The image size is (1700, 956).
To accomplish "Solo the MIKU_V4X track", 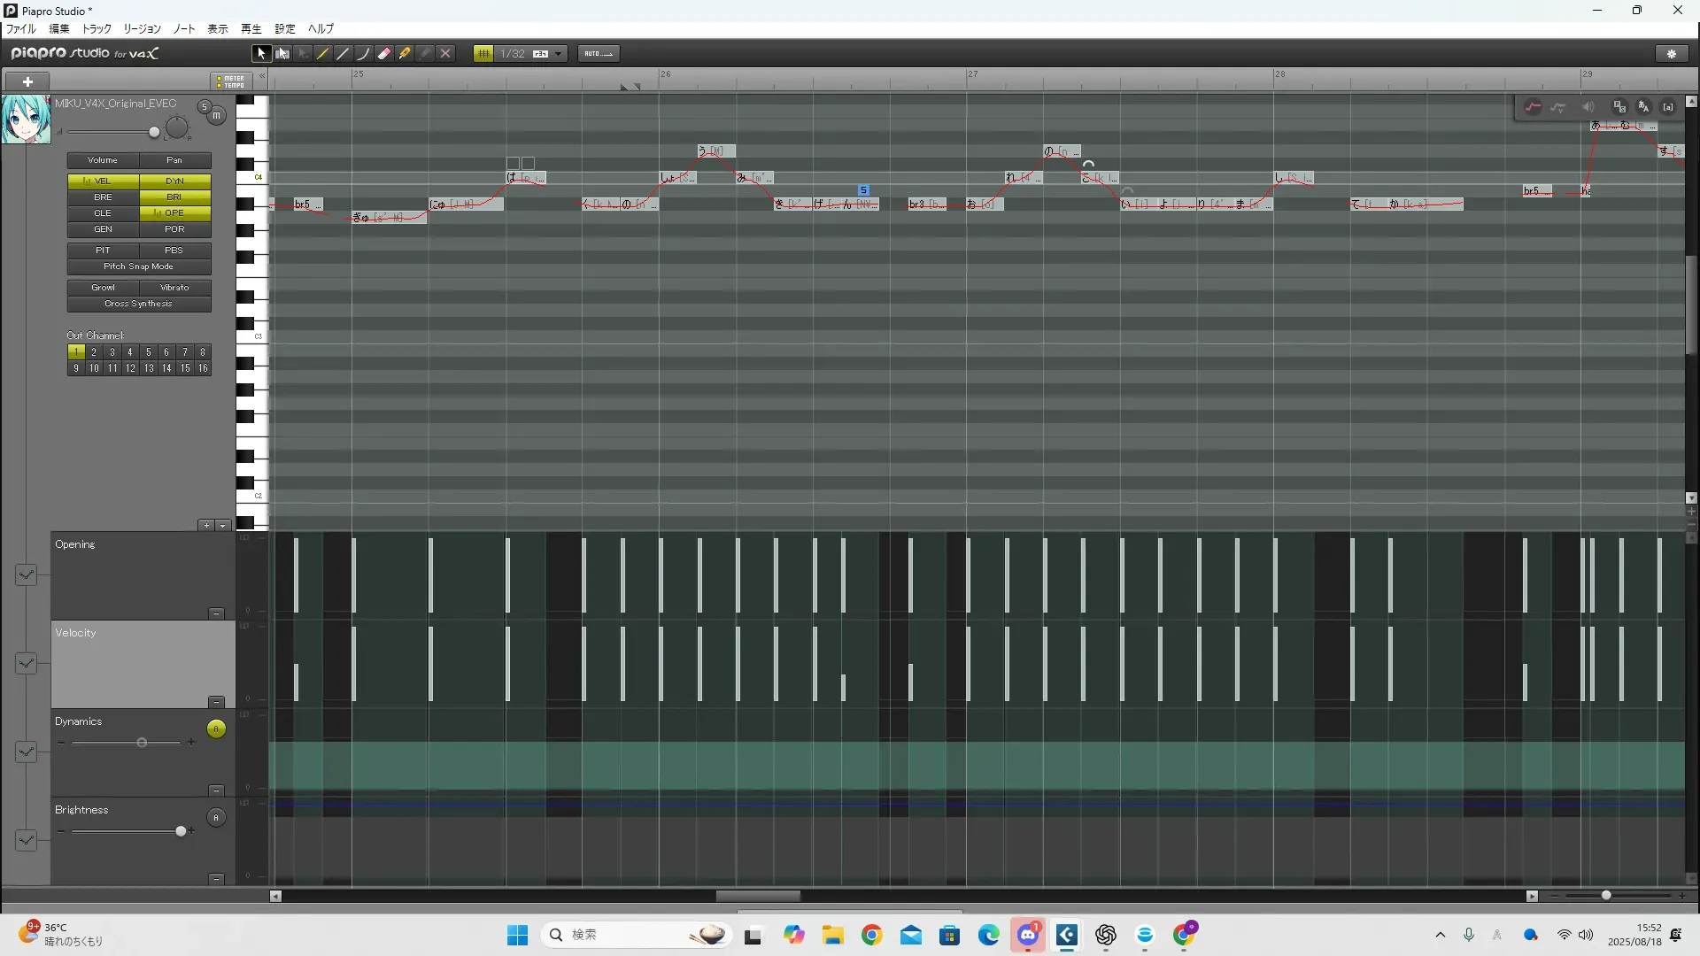I will pos(204,107).
